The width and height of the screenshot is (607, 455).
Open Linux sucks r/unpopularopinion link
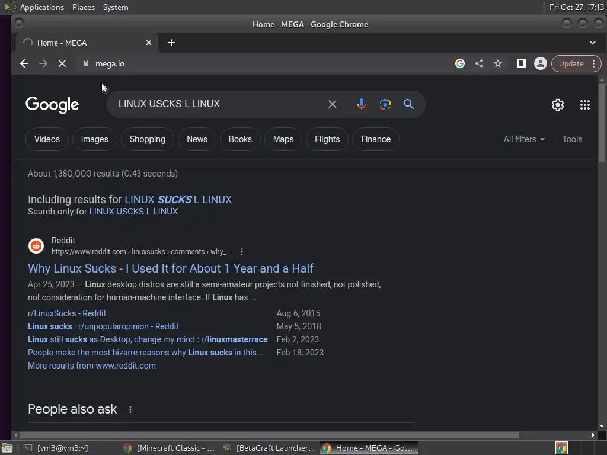(x=103, y=326)
